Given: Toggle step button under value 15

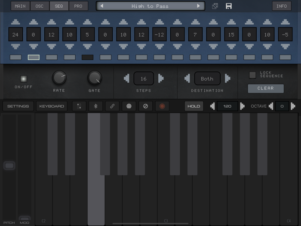Looking at the screenshot, I should pyautogui.click(x=231, y=57).
